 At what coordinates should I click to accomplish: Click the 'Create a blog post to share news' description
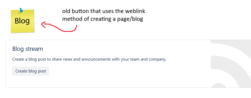tap(89, 59)
